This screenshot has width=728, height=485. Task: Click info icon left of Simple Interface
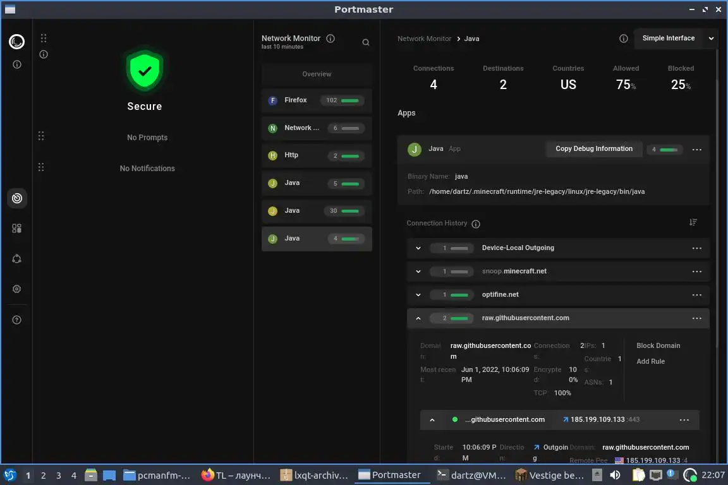point(624,39)
